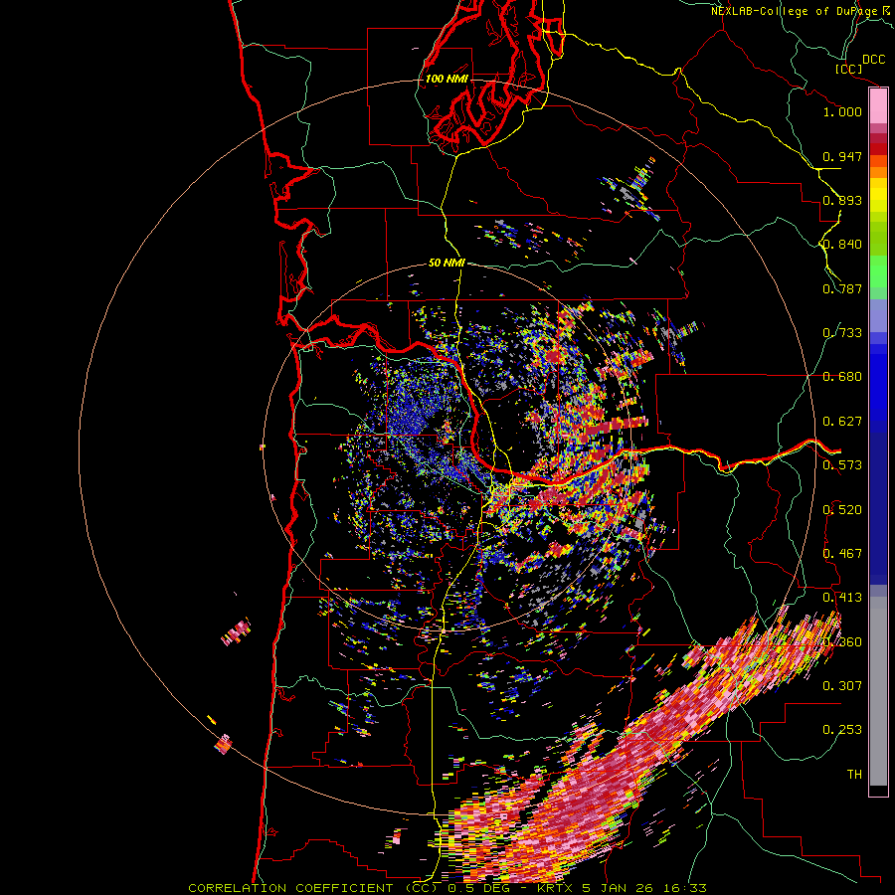Select the 0.947 scale value
This screenshot has height=895, width=895.
point(842,156)
